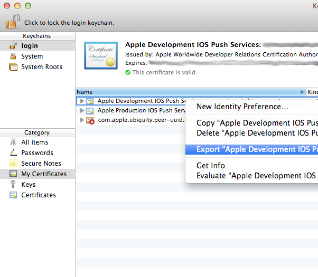
Task: Open the Keys category
Action: [38, 184]
